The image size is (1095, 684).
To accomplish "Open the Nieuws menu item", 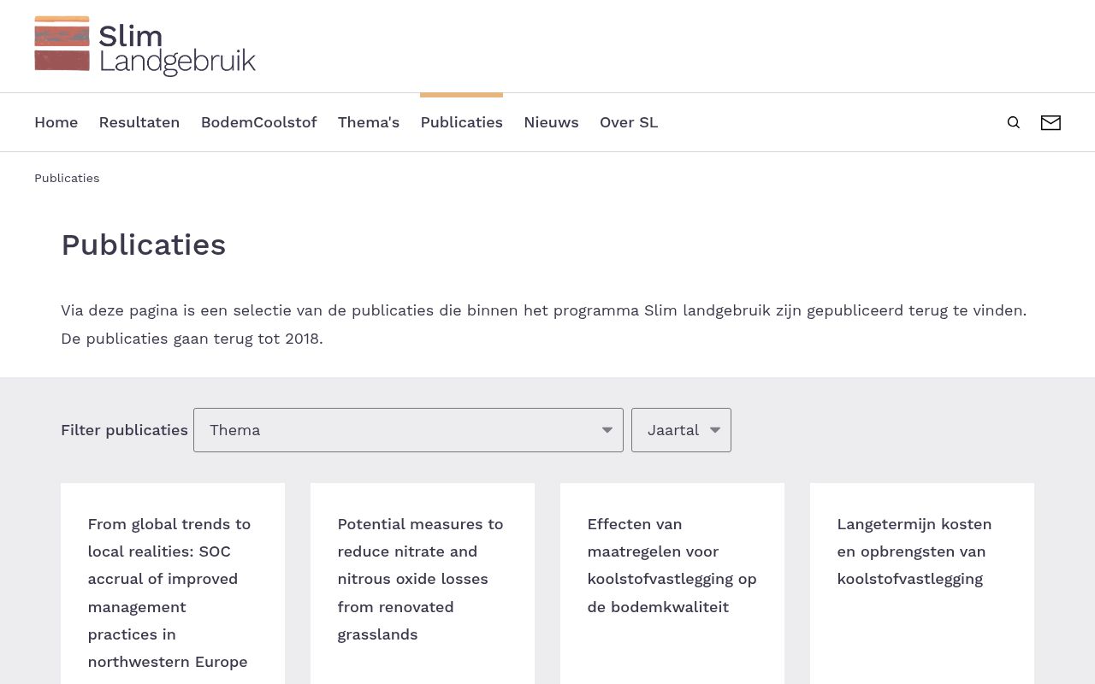I will pos(551,122).
